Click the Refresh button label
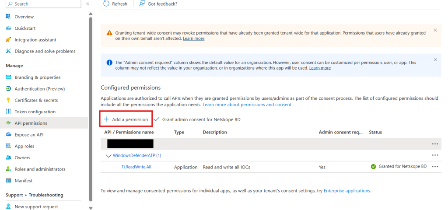The height and width of the screenshot is (210, 448). pyautogui.click(x=120, y=3)
